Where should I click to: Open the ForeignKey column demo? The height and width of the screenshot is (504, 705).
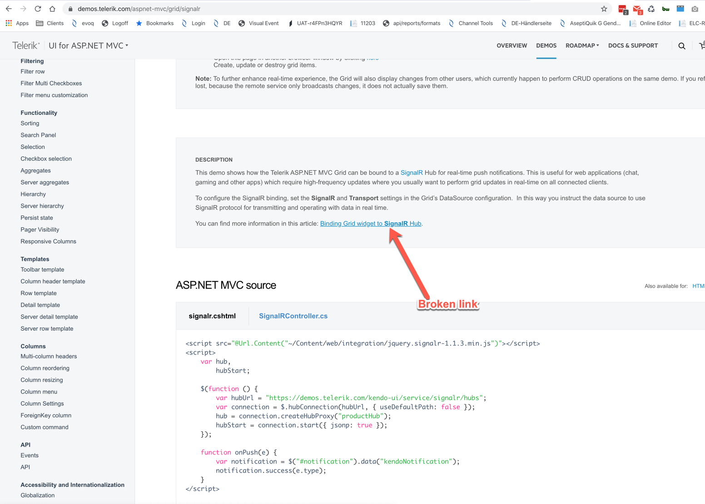click(46, 415)
